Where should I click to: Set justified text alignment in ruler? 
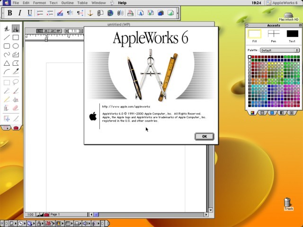click(x=58, y=31)
